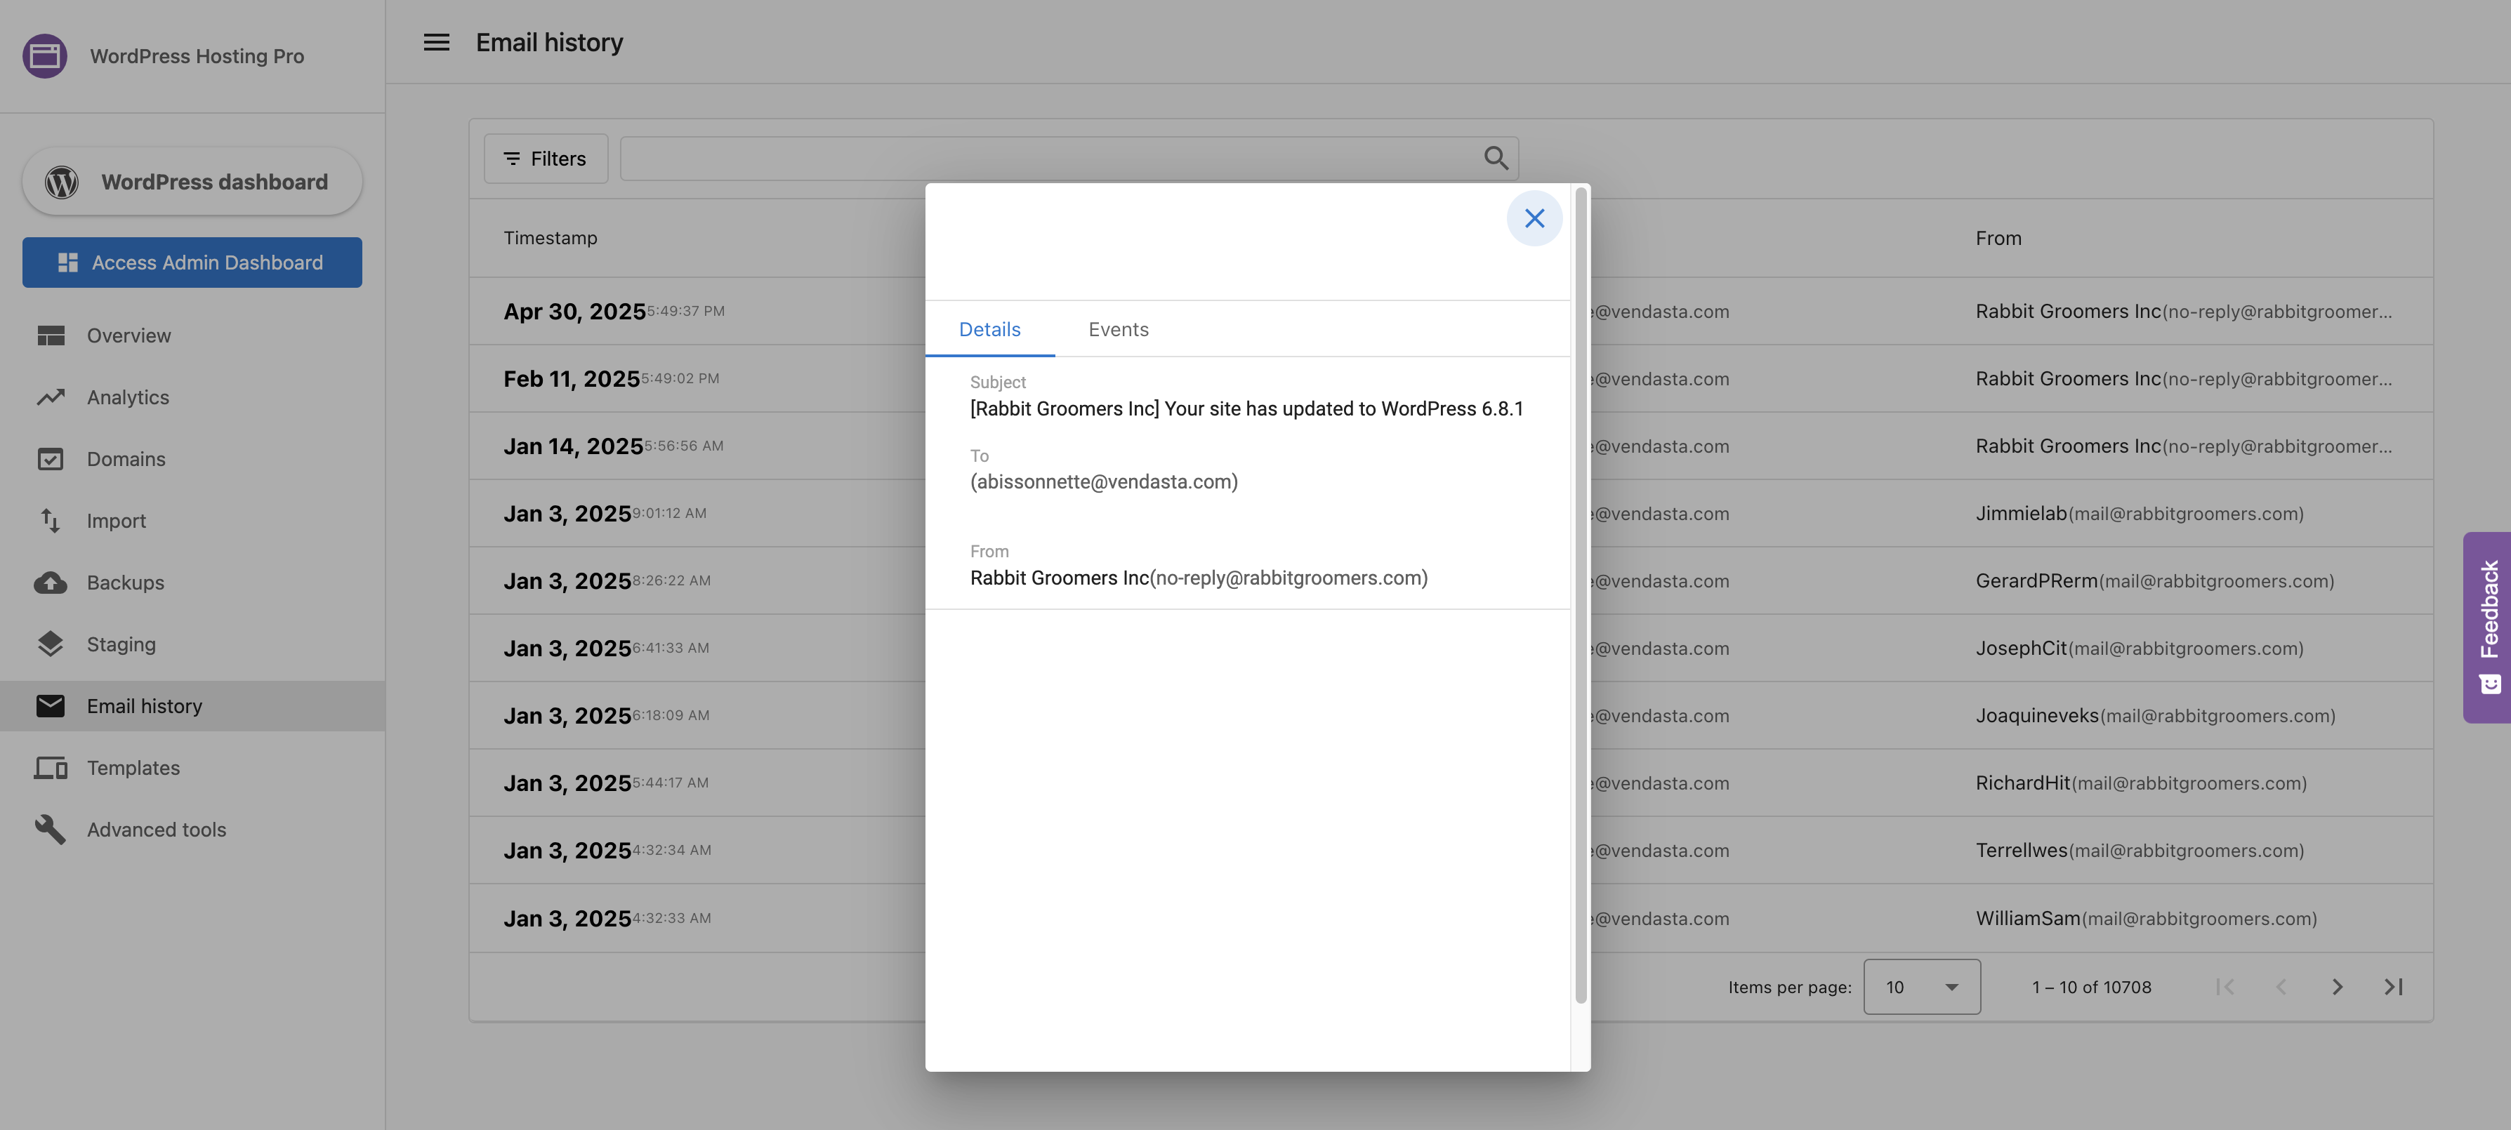
Task: Click Access Admin Dashboard
Action: click(x=192, y=262)
